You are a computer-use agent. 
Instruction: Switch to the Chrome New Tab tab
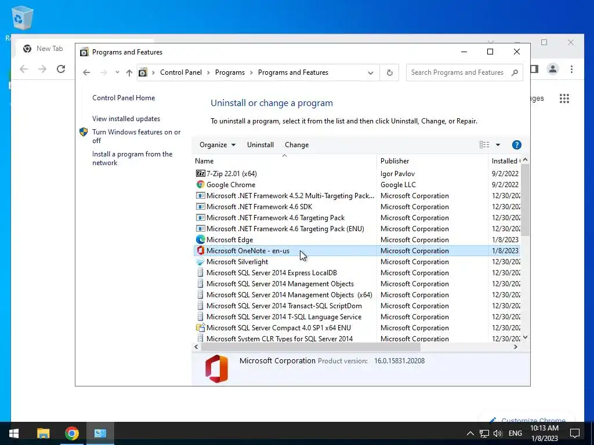45,49
